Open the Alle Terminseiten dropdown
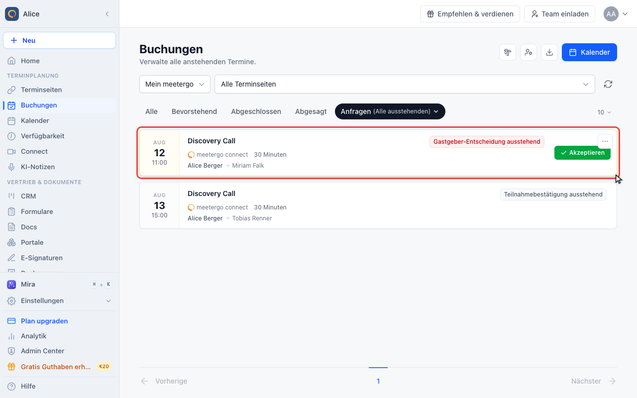 405,84
